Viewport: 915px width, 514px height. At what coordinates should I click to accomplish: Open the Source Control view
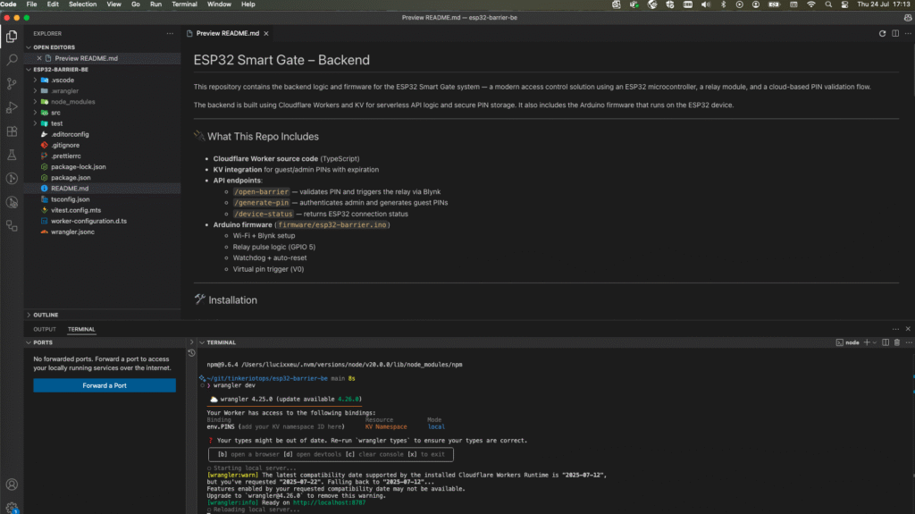(x=12, y=83)
